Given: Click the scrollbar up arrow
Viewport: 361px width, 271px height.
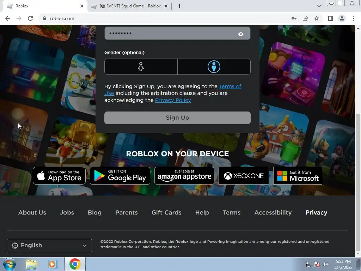Looking at the screenshot, I should coord(358,28).
